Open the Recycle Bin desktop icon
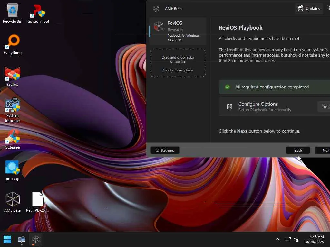 click(13, 14)
